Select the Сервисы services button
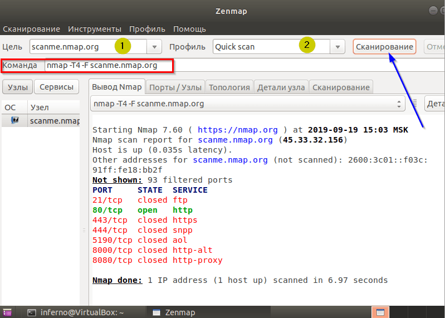 [x=56, y=87]
